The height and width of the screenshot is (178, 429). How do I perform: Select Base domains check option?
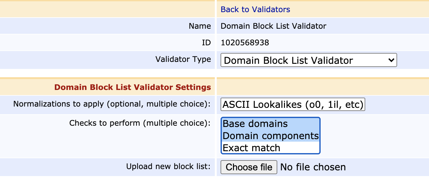pyautogui.click(x=255, y=124)
